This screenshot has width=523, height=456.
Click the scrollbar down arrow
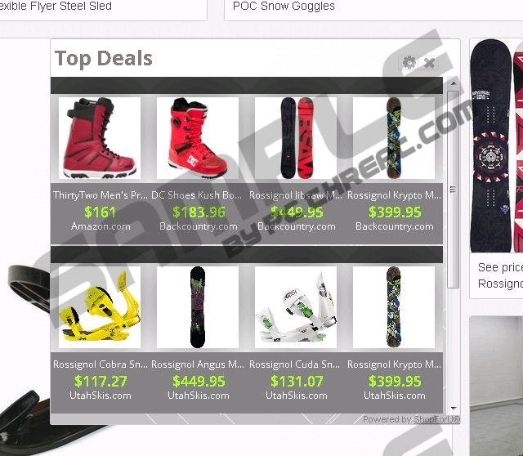click(x=454, y=408)
